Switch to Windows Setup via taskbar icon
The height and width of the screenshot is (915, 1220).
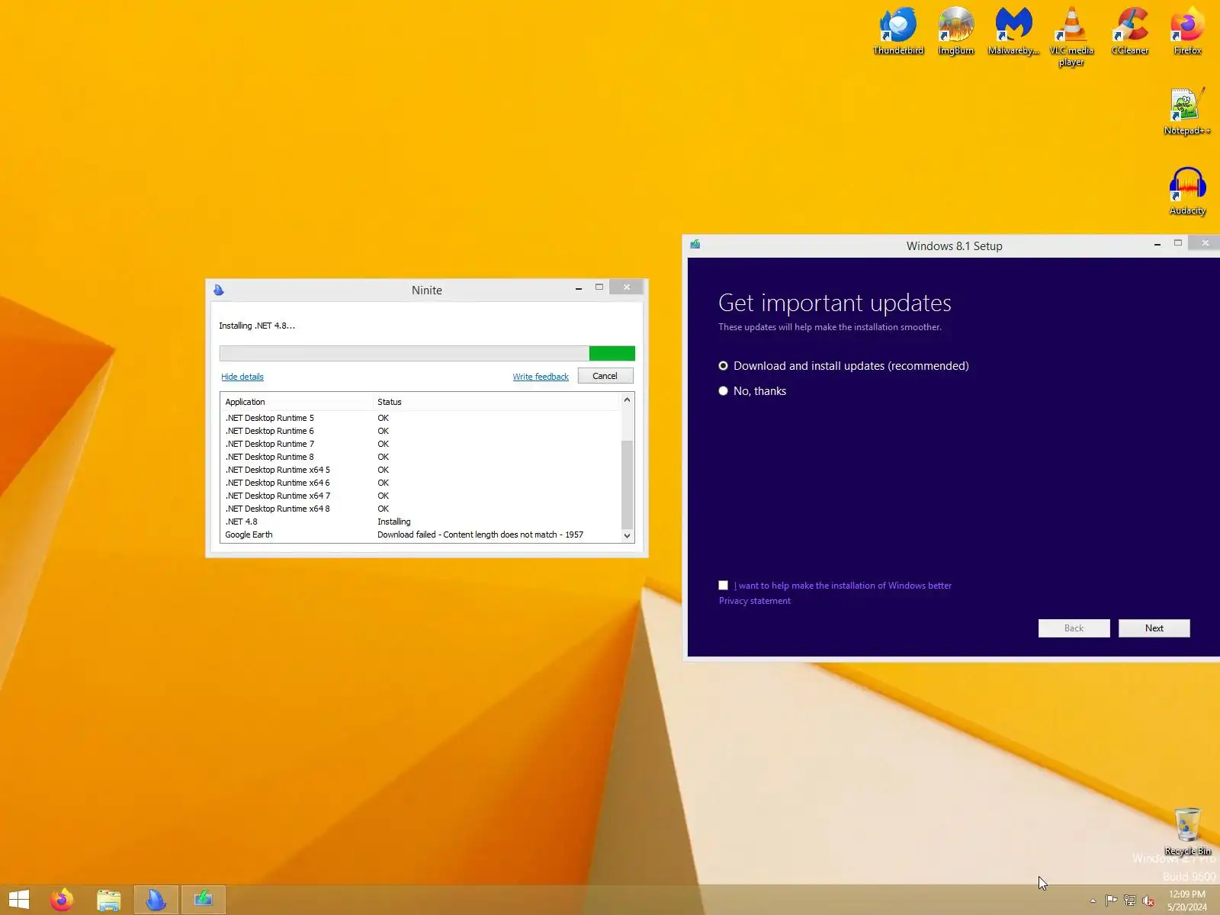(x=204, y=900)
